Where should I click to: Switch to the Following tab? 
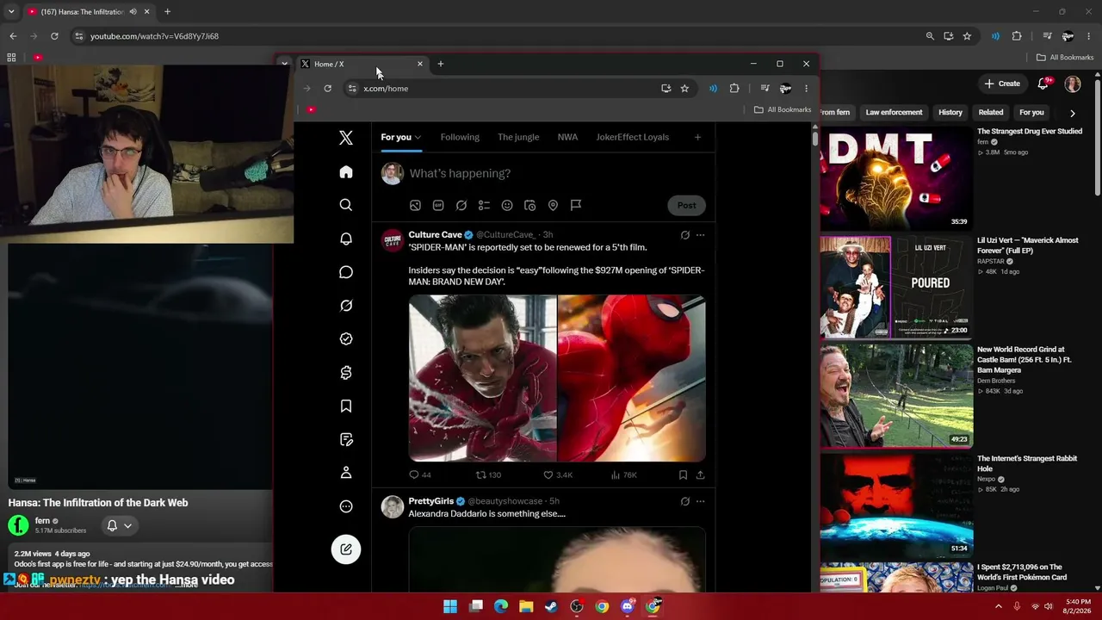coord(460,137)
